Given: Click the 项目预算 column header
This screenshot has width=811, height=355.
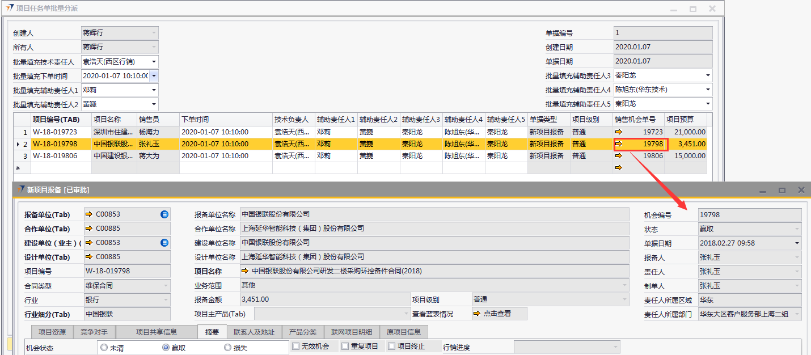Looking at the screenshot, I should coord(685,120).
